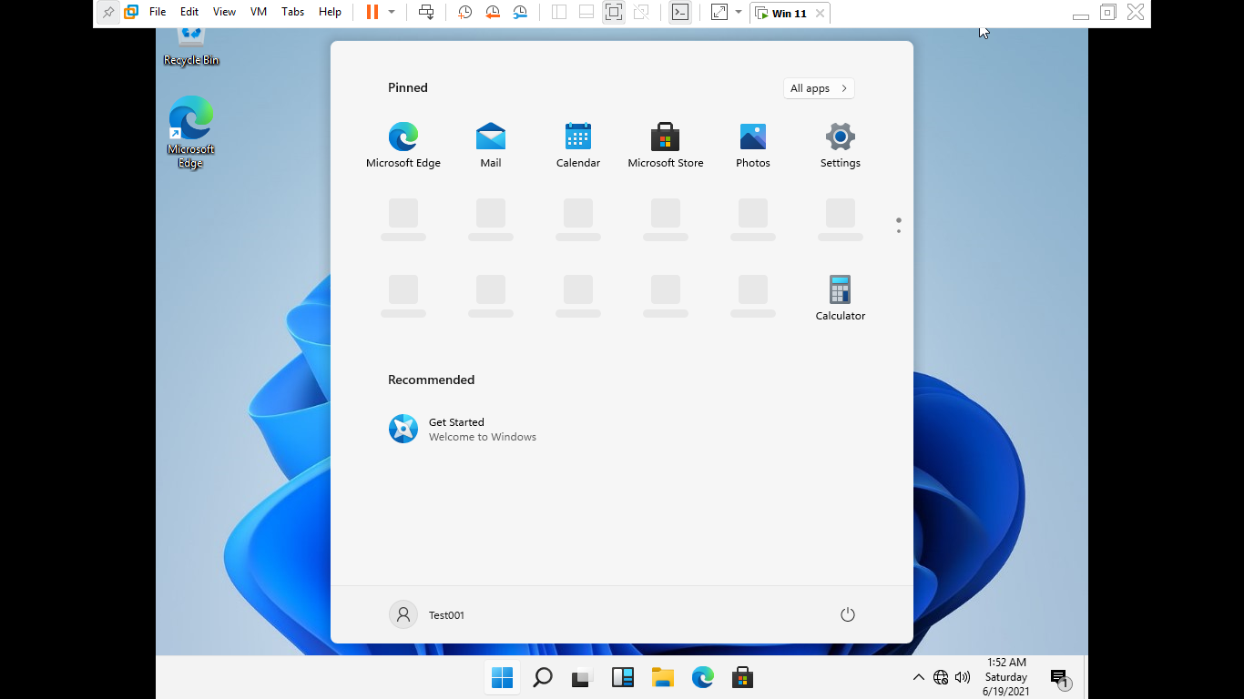Click the Send Ctrl+Alt+Del toolbar icon
This screenshot has width=1244, height=699.
click(426, 12)
